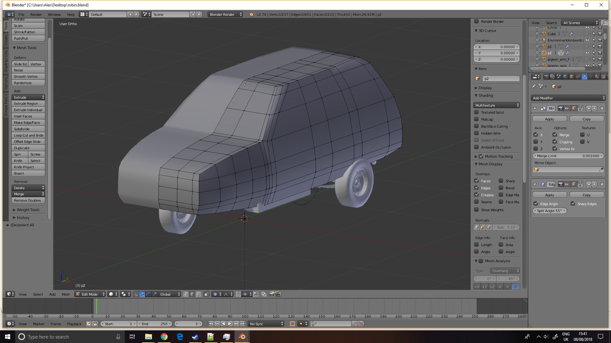Image resolution: width=611 pixels, height=343 pixels.
Task: Enable the Backface Culling checkbox
Action: click(476, 126)
